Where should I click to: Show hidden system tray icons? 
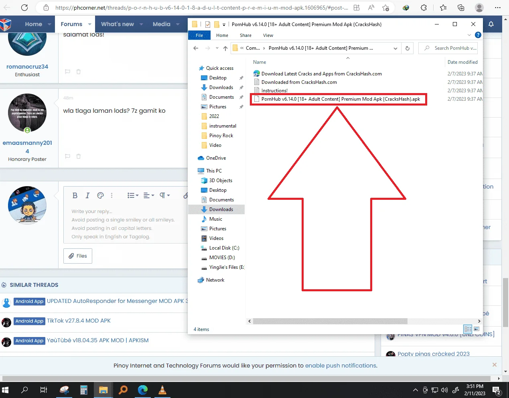[415, 390]
